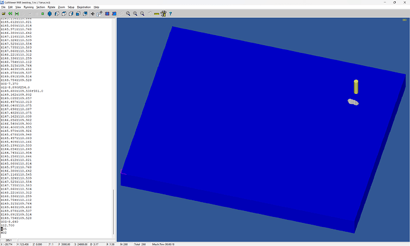Click the Y coordinate value 123.458
The width and height of the screenshot is (410, 246).
point(24,244)
